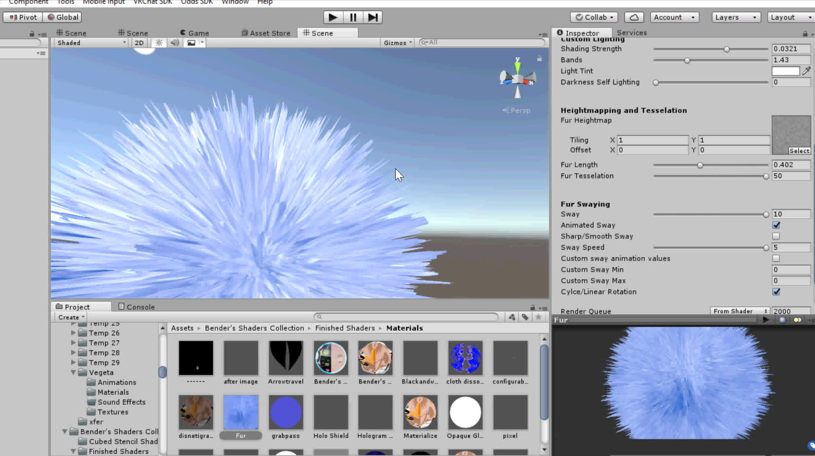
Task: Adjust the Fur Length slider
Action: [700, 165]
